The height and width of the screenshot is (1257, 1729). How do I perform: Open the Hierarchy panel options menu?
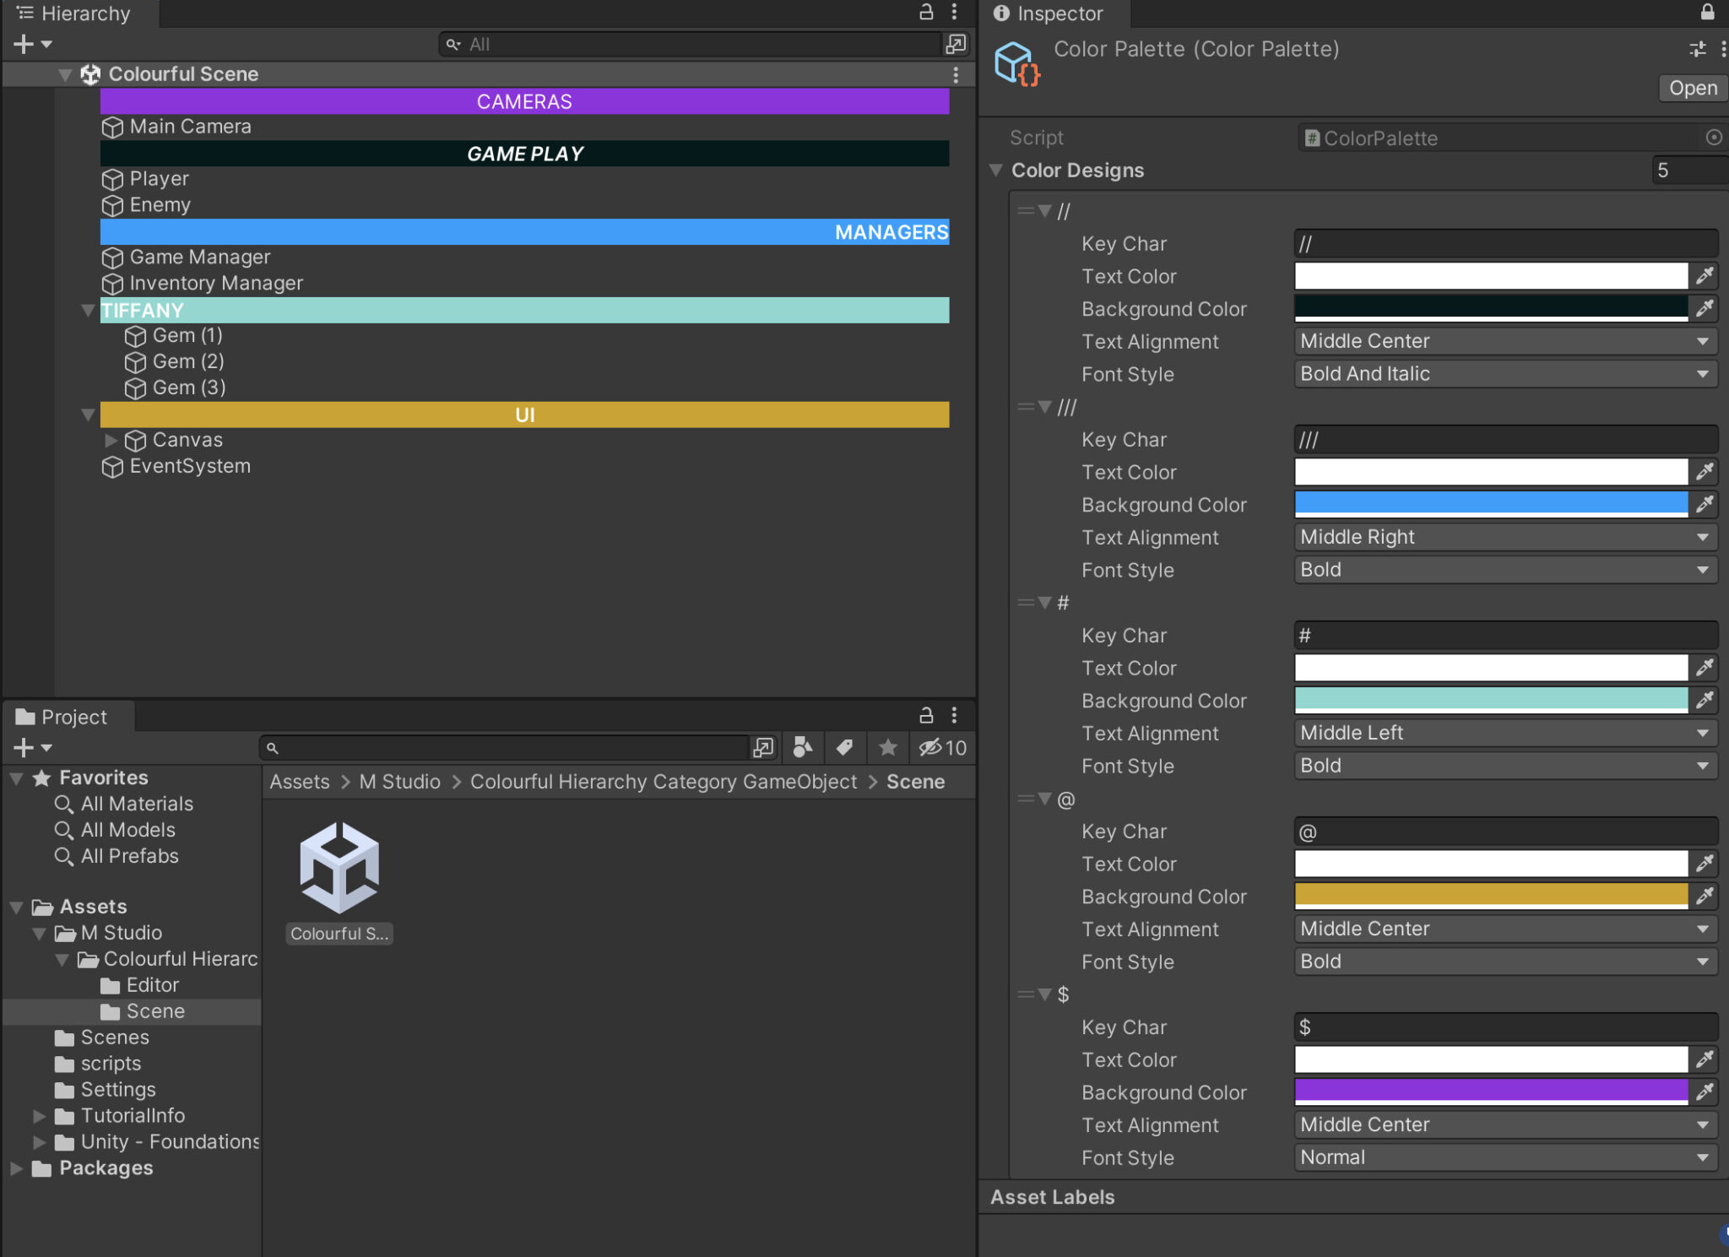(x=955, y=13)
